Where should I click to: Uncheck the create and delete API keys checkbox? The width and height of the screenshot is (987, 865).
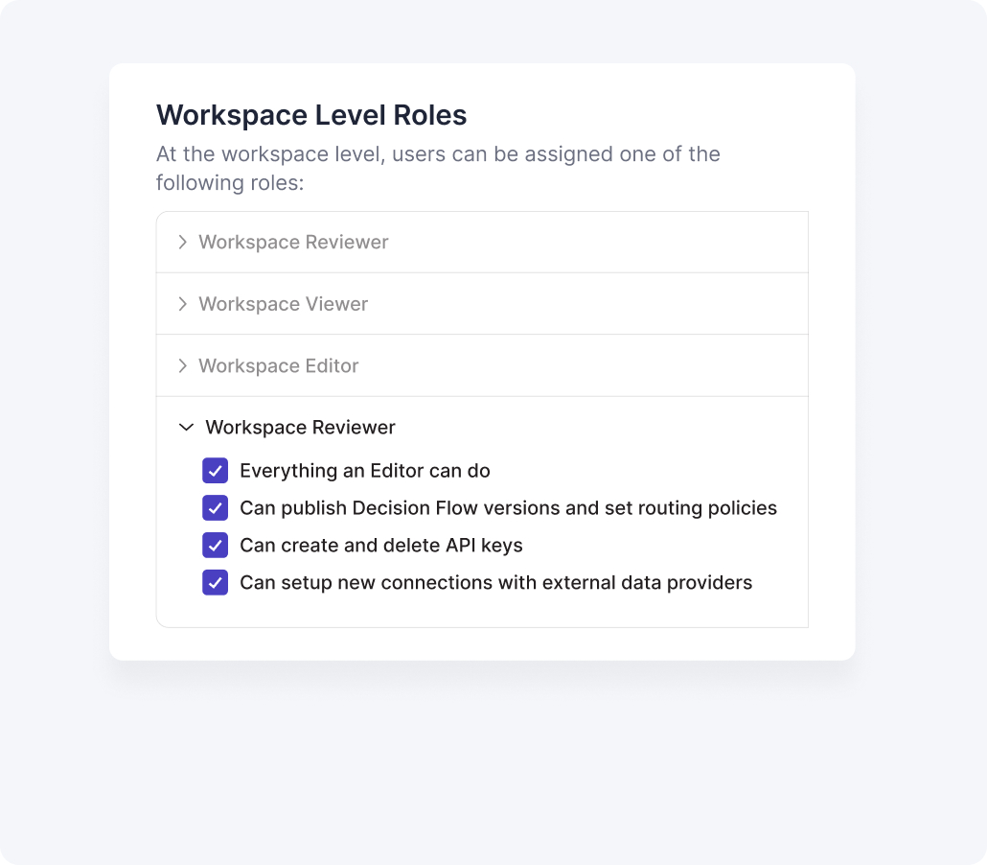pos(215,546)
